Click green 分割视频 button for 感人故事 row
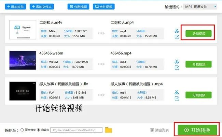The height and width of the screenshot is (137, 222). (198, 95)
